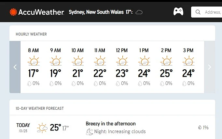This screenshot has height=139, width=222.
Task: Open the 10-Day Weather Forecast header
Action: [40, 108]
